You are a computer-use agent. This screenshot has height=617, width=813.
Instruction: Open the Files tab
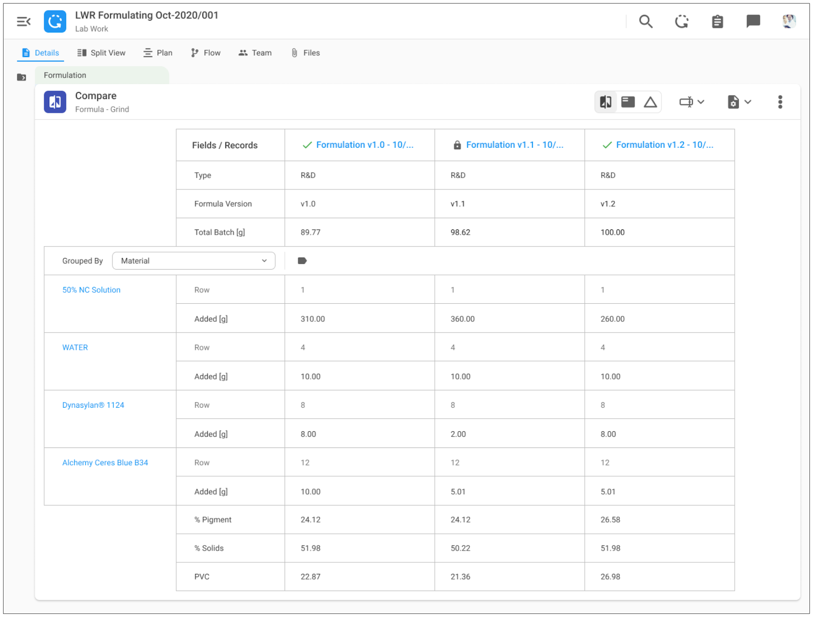pyautogui.click(x=305, y=53)
